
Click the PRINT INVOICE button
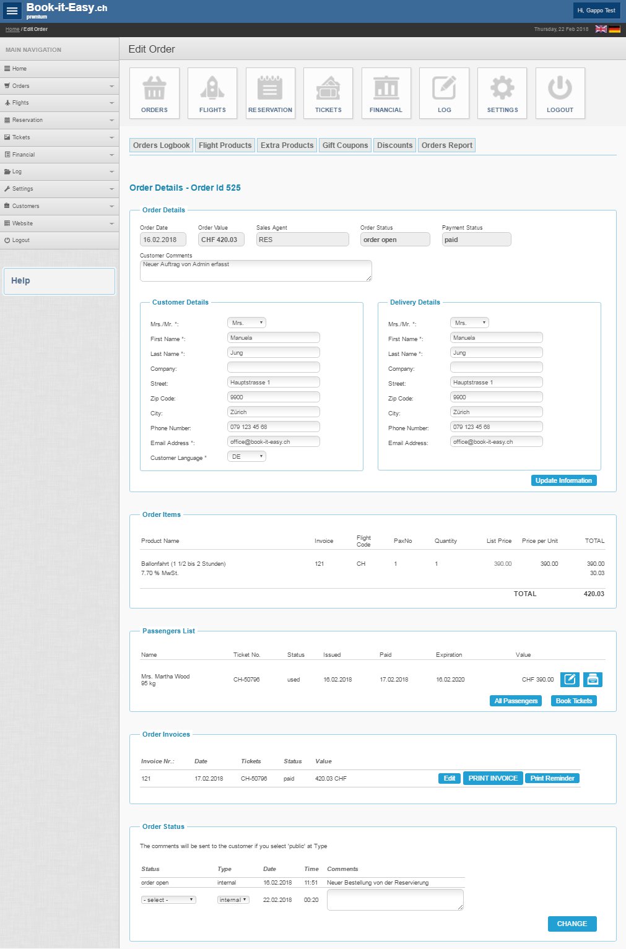tap(493, 779)
